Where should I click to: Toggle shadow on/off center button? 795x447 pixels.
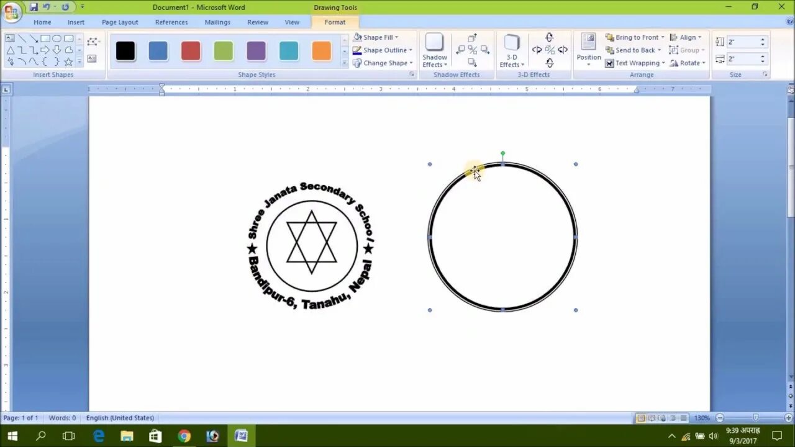coord(472,50)
